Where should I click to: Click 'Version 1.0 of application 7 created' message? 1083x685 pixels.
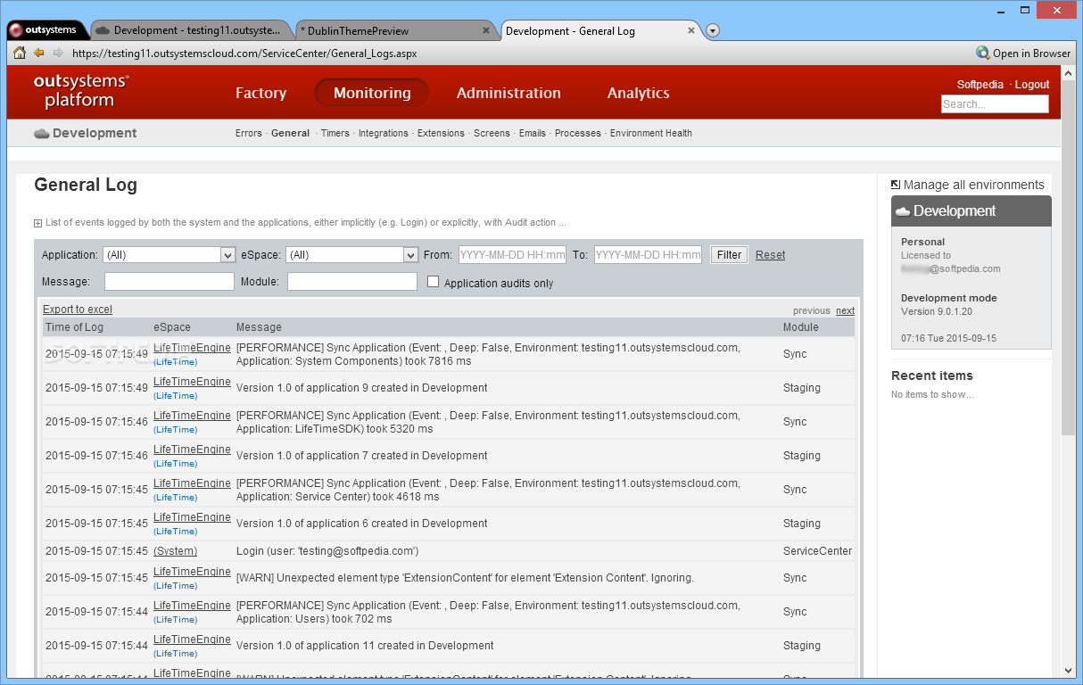pyautogui.click(x=361, y=456)
